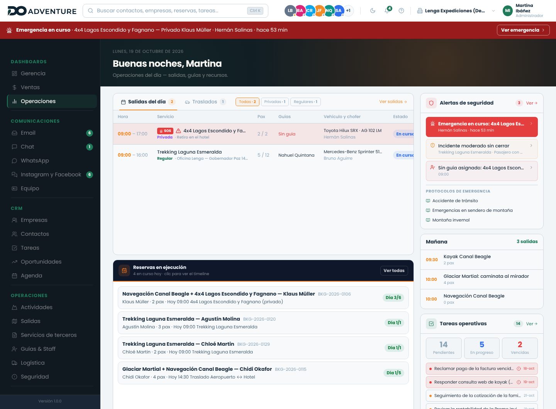Open the Accidente de tránsito protocol
This screenshot has height=409, width=556.
[x=452, y=201]
